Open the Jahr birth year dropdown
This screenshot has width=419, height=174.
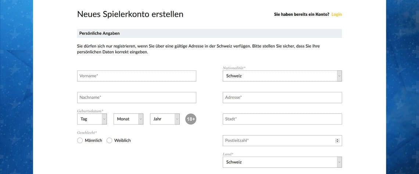coord(165,119)
